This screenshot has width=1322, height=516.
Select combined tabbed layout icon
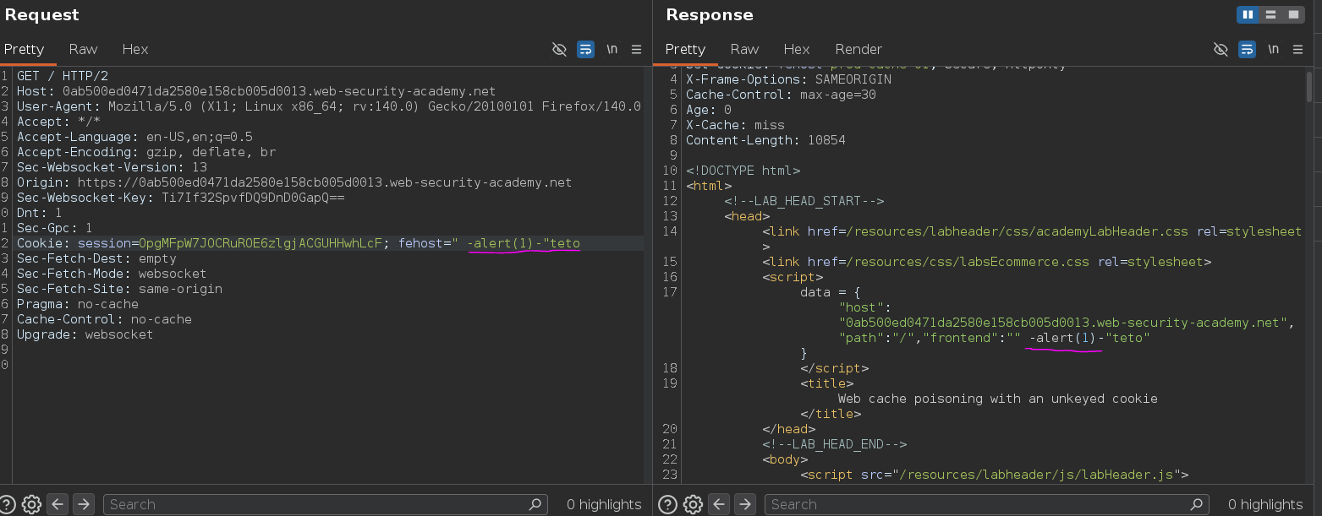1293,14
